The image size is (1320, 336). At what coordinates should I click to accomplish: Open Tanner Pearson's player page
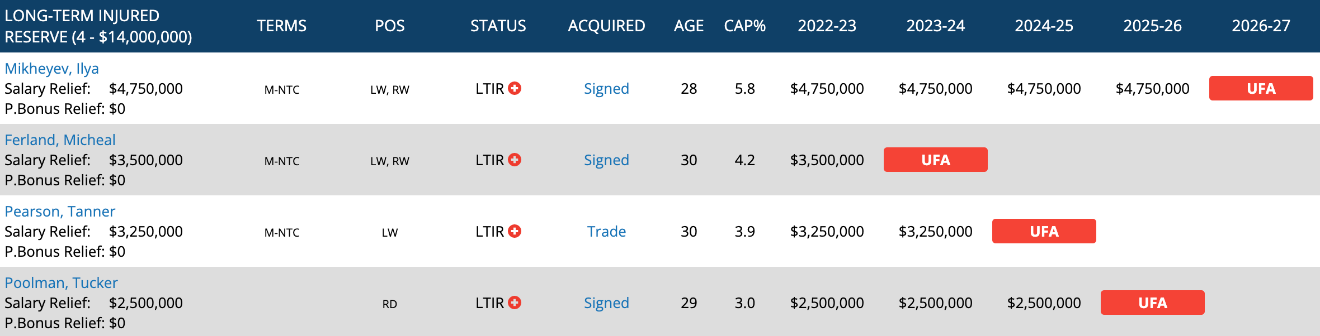click(x=60, y=211)
